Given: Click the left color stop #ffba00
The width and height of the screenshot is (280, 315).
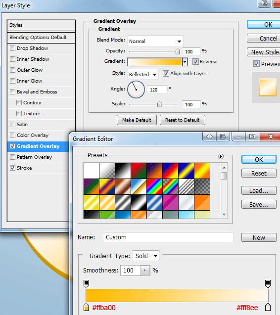Looking at the screenshot, I should [86, 307].
